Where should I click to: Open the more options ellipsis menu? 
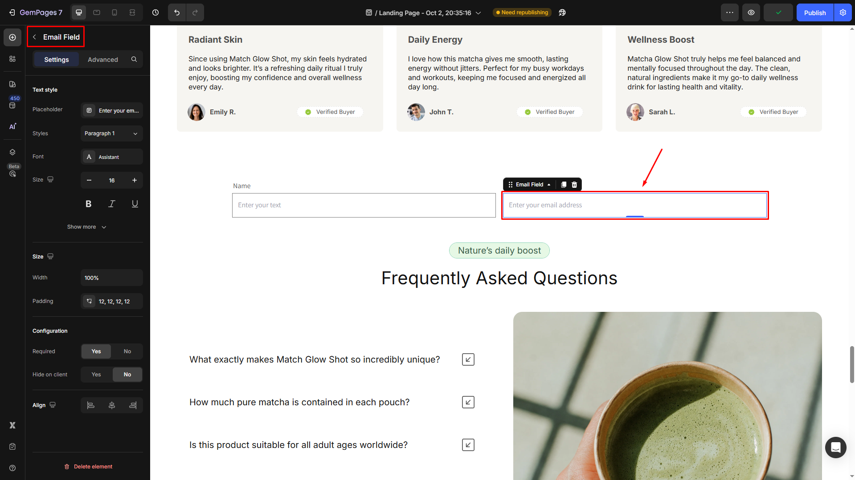click(730, 12)
